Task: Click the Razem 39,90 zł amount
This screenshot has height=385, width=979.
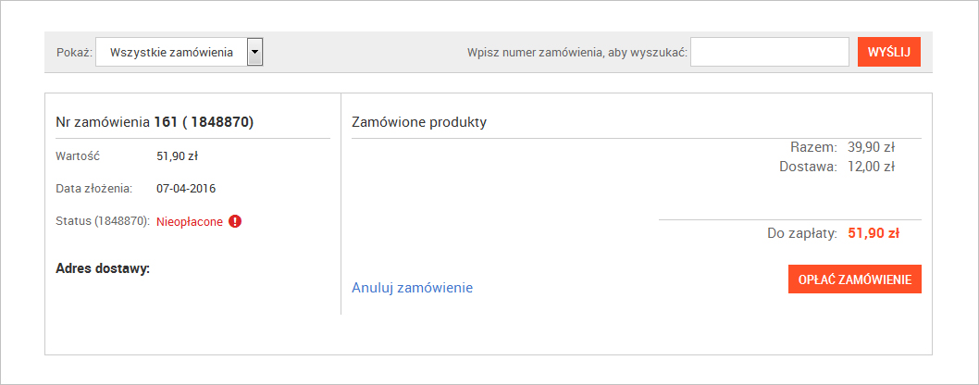Action: click(x=872, y=147)
